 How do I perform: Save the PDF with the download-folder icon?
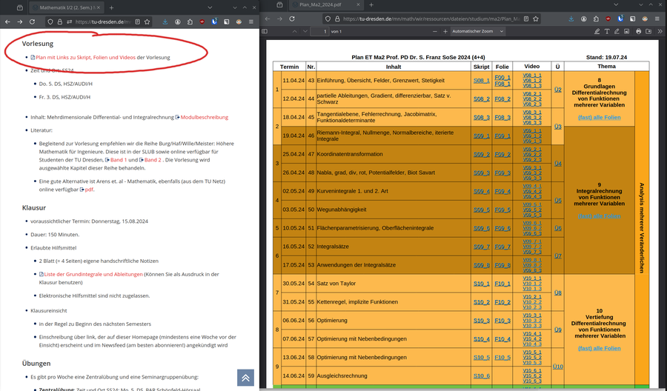pos(648,31)
